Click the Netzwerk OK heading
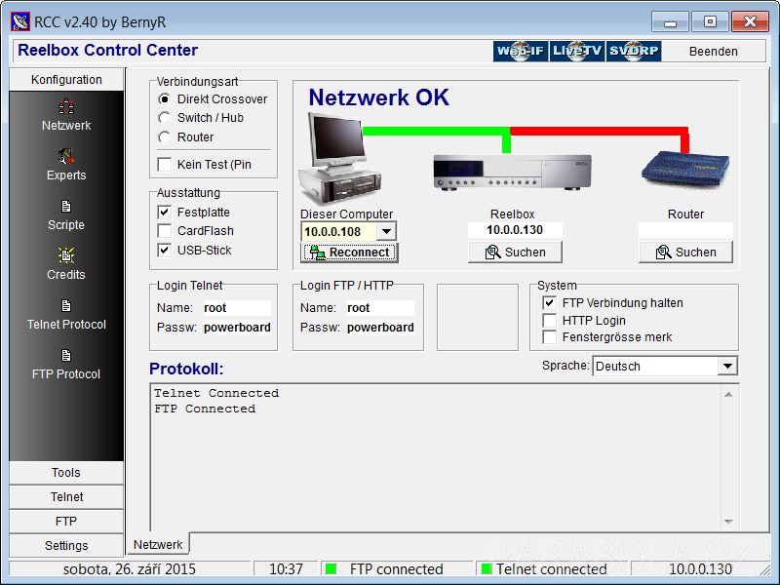The width and height of the screenshot is (780, 585). 379,97
